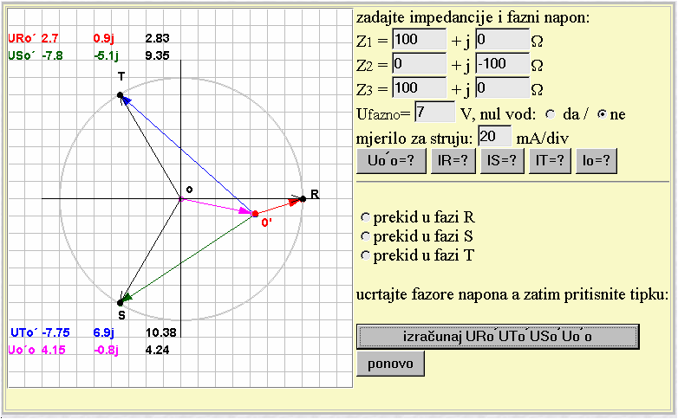Click the red 0' point on the diagram

(x=255, y=213)
